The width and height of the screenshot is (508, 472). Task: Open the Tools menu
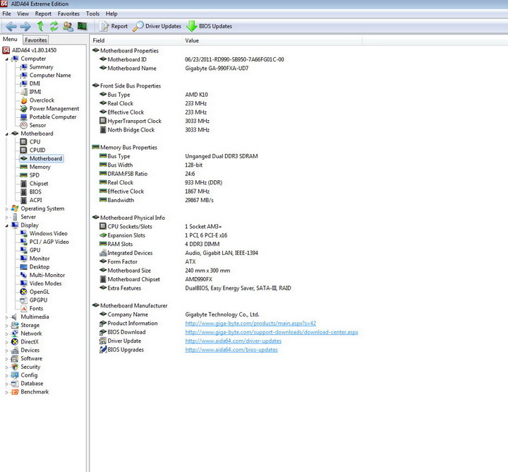92,13
